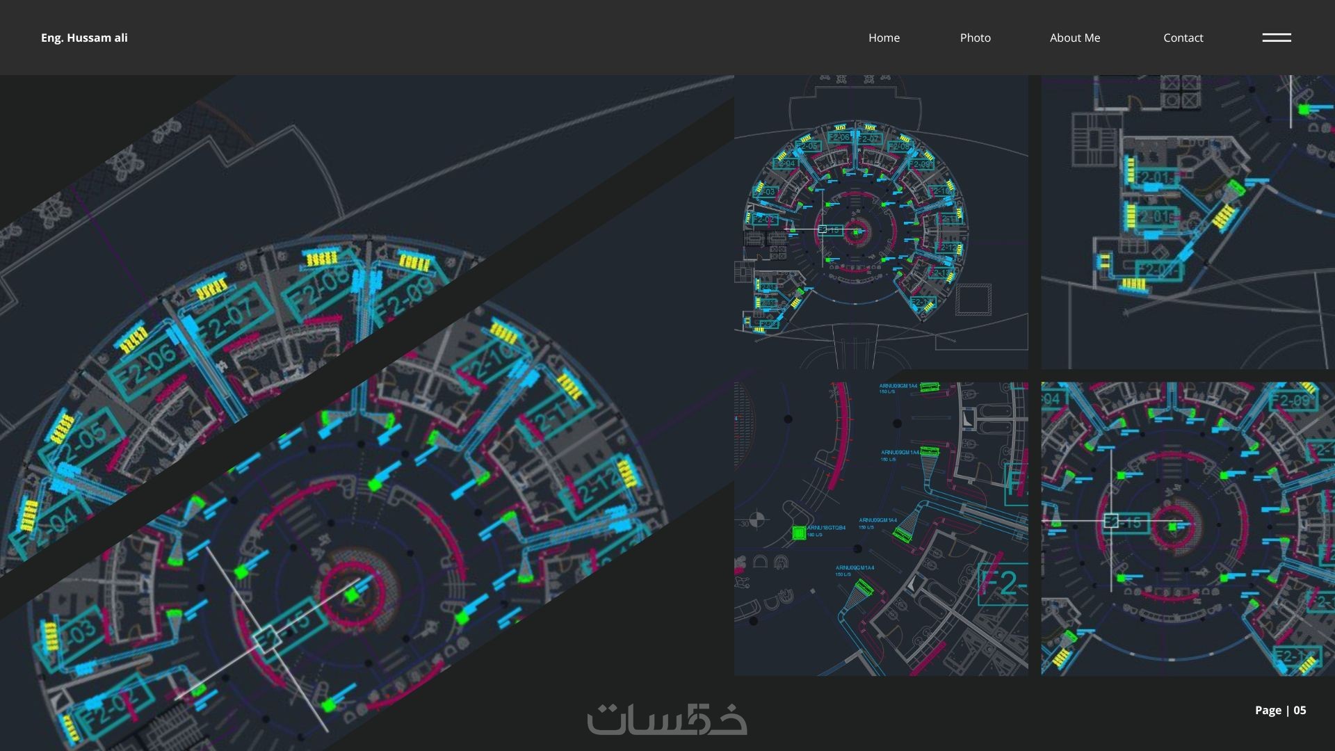Click the Eng. Hussam ali site title
The image size is (1335, 751).
84,38
